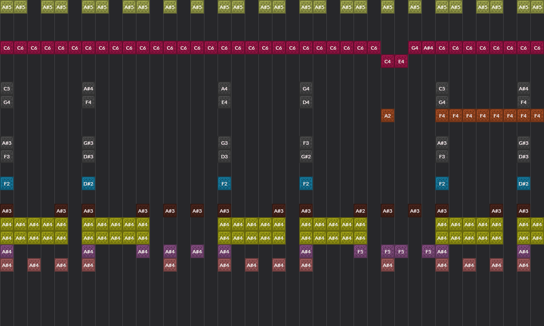This screenshot has height=326, width=544.
Task: Select the gray E4 note below A4
Action: click(224, 102)
